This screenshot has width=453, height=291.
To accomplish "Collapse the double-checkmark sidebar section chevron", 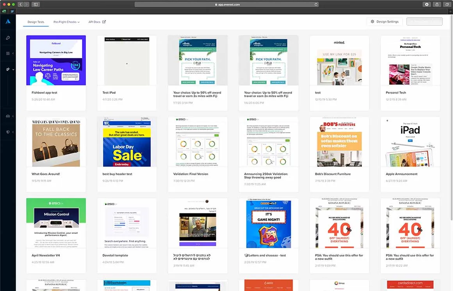I will point(13,69).
